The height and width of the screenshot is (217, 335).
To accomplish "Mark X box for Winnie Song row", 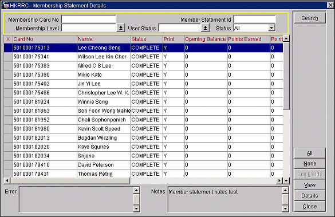I will click(9, 102).
